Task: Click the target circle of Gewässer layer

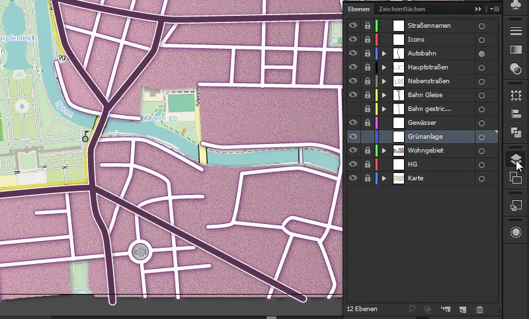Action: coord(481,123)
